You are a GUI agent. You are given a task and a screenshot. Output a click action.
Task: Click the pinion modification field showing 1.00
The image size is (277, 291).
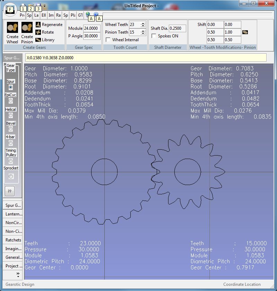(233, 32)
